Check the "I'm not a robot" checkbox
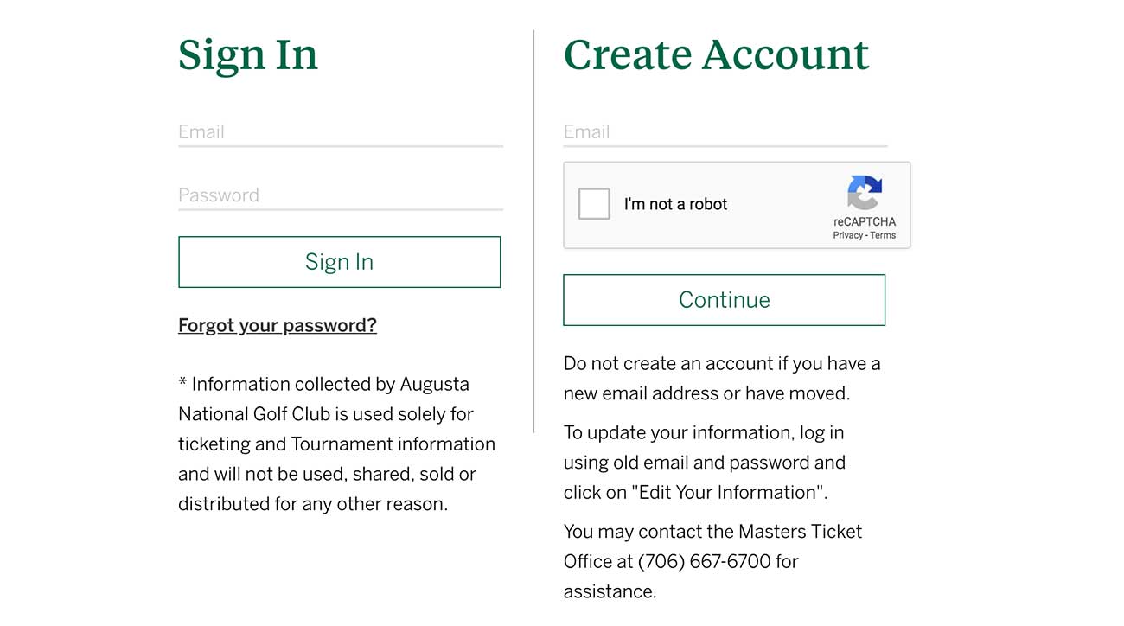This screenshot has height=626, width=1124. [x=594, y=204]
